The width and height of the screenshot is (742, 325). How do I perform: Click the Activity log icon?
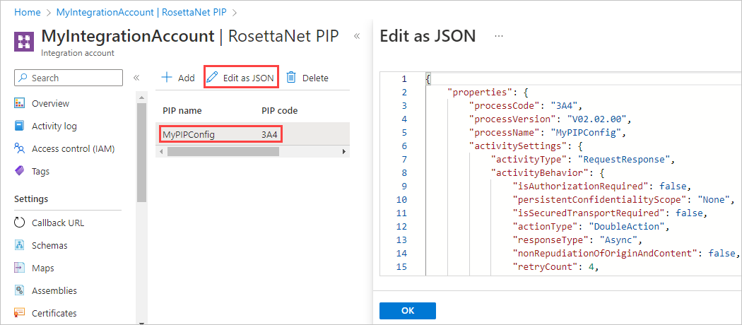coord(19,126)
